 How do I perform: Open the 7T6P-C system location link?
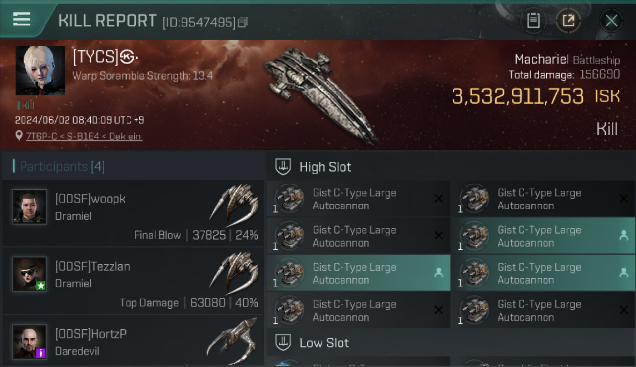pyautogui.click(x=84, y=137)
